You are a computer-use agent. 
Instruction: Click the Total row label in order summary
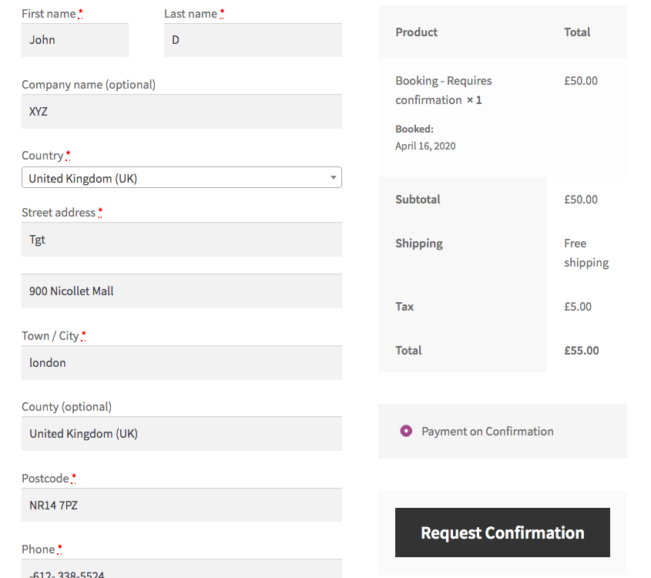(x=408, y=351)
